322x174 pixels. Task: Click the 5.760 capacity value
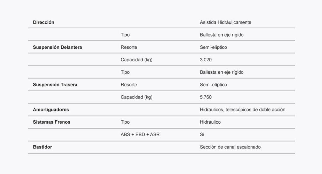206,97
